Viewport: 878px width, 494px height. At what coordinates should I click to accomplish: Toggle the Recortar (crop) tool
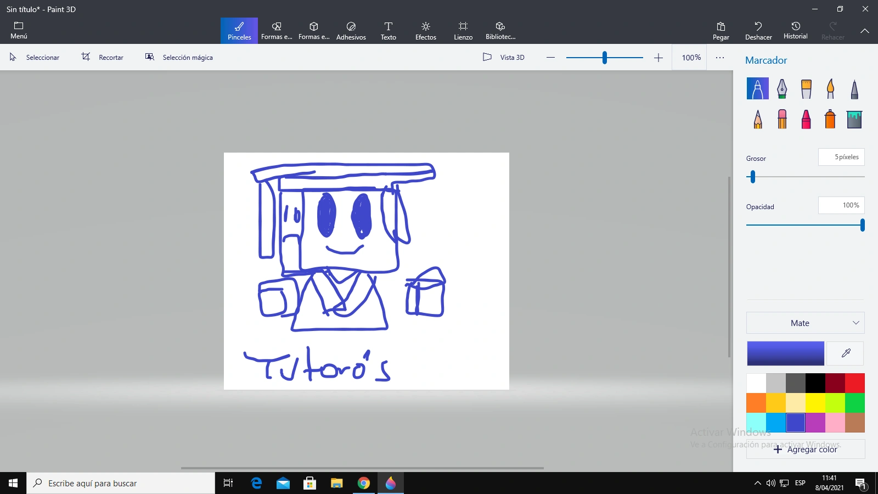pos(102,57)
